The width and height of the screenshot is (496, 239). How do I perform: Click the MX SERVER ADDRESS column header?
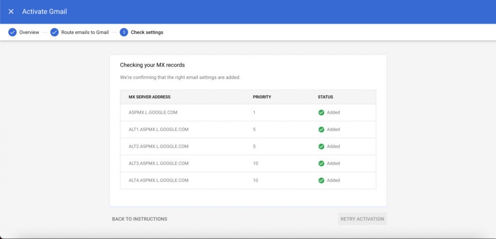coord(150,97)
